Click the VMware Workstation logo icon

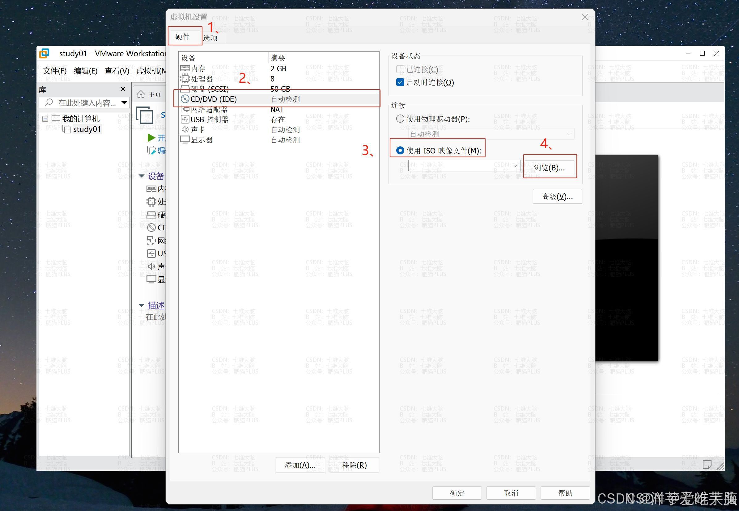tap(44, 53)
